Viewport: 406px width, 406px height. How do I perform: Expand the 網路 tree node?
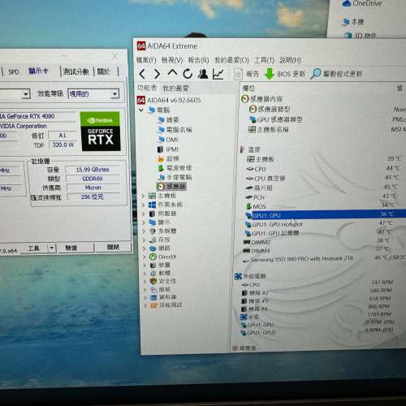tap(145, 248)
